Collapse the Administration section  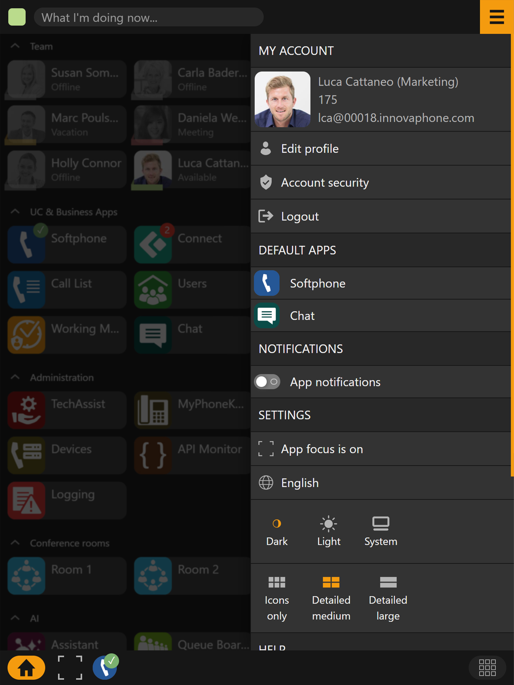(15, 377)
